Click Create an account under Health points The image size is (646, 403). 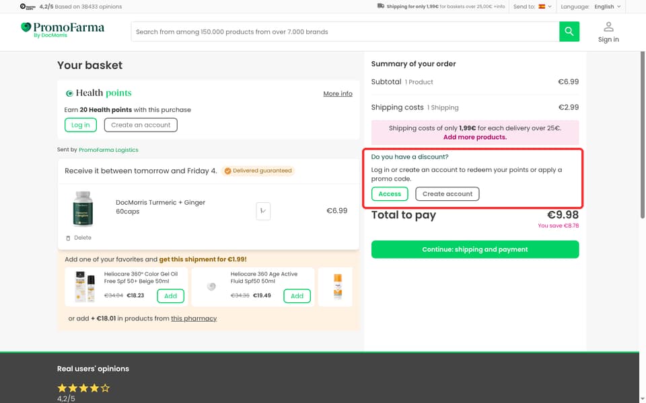coord(141,125)
